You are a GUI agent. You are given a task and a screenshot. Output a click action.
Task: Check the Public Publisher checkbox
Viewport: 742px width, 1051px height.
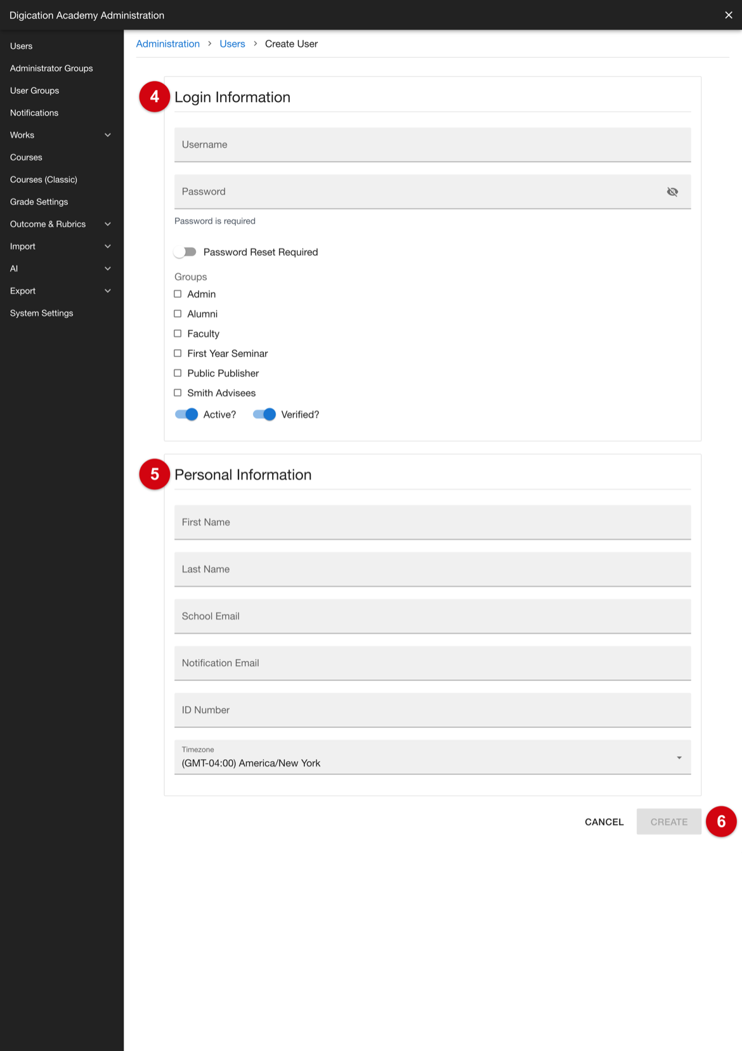click(178, 373)
